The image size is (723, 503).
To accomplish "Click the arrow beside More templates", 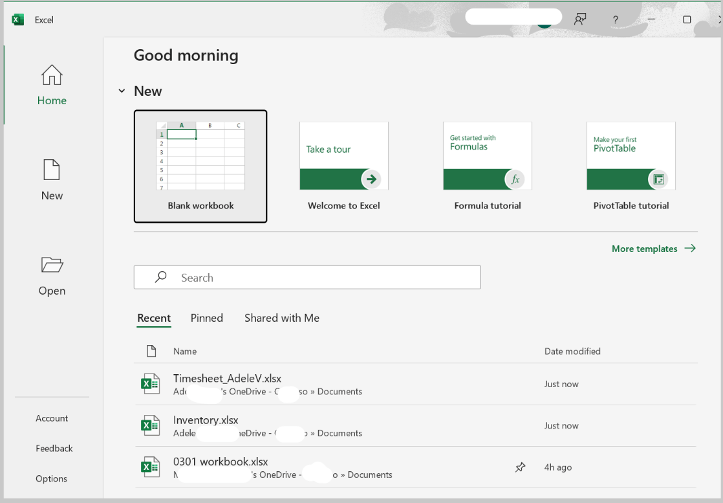I will pos(690,249).
